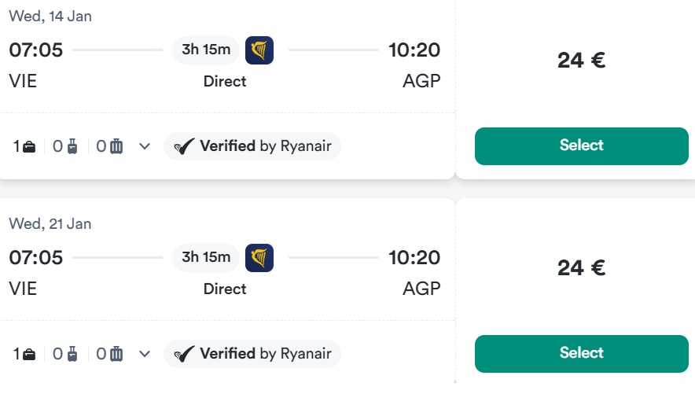Screen dimensions: 695x394
Task: Click Verified by Ryanair badge, 14 Jan flight
Action: click(252, 146)
